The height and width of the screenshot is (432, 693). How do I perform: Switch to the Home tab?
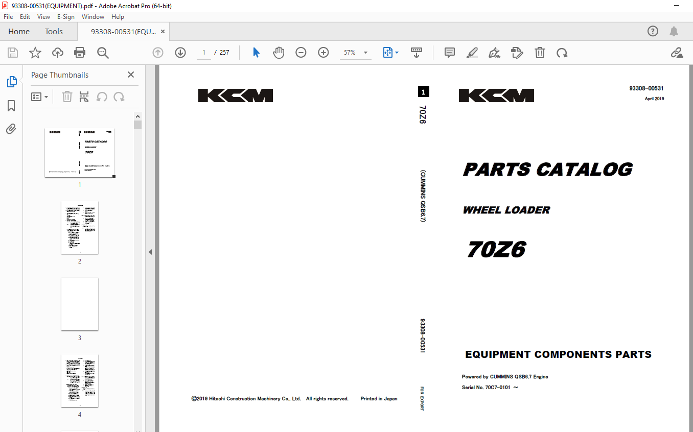tap(19, 32)
